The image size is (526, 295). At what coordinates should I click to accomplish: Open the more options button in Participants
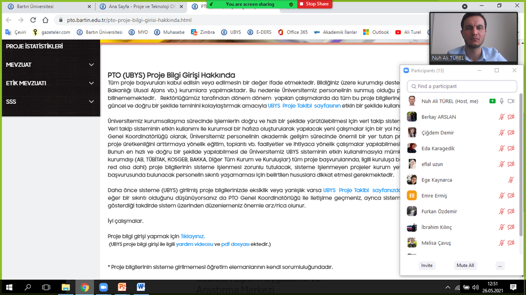(500, 266)
